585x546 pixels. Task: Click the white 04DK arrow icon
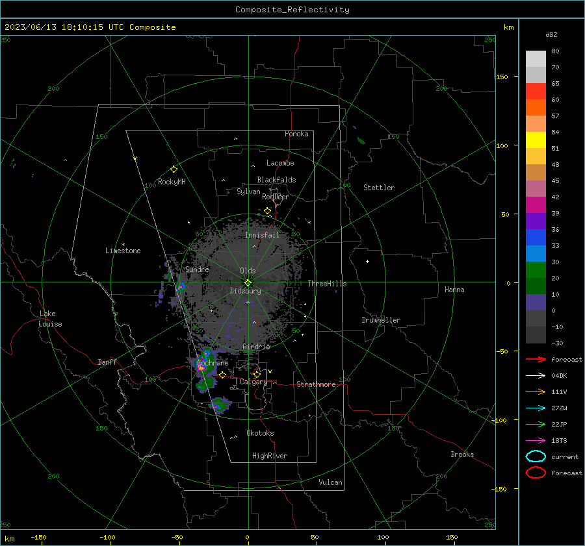click(x=536, y=375)
